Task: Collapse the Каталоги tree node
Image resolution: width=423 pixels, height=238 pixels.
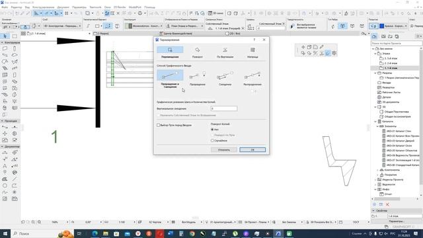Action: click(375, 122)
